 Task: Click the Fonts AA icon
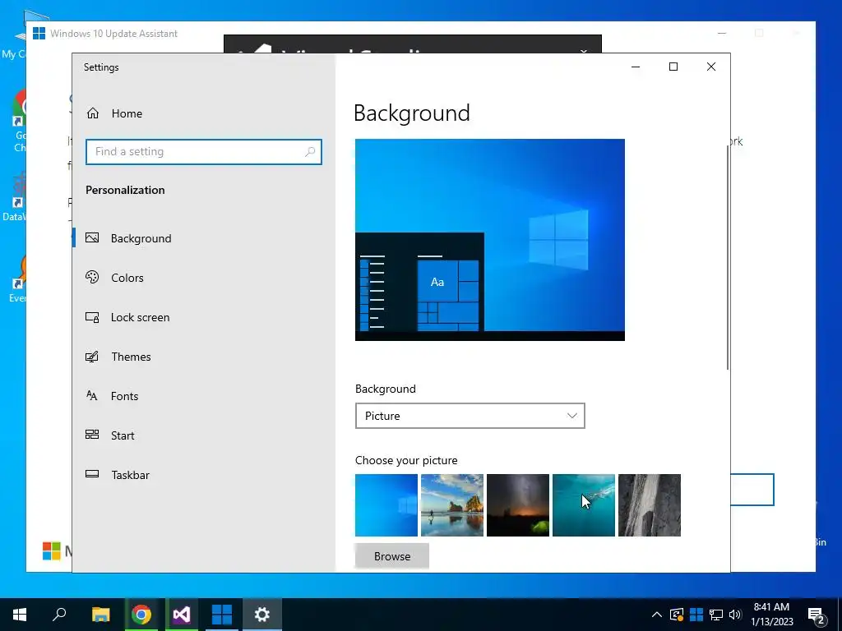(x=92, y=396)
